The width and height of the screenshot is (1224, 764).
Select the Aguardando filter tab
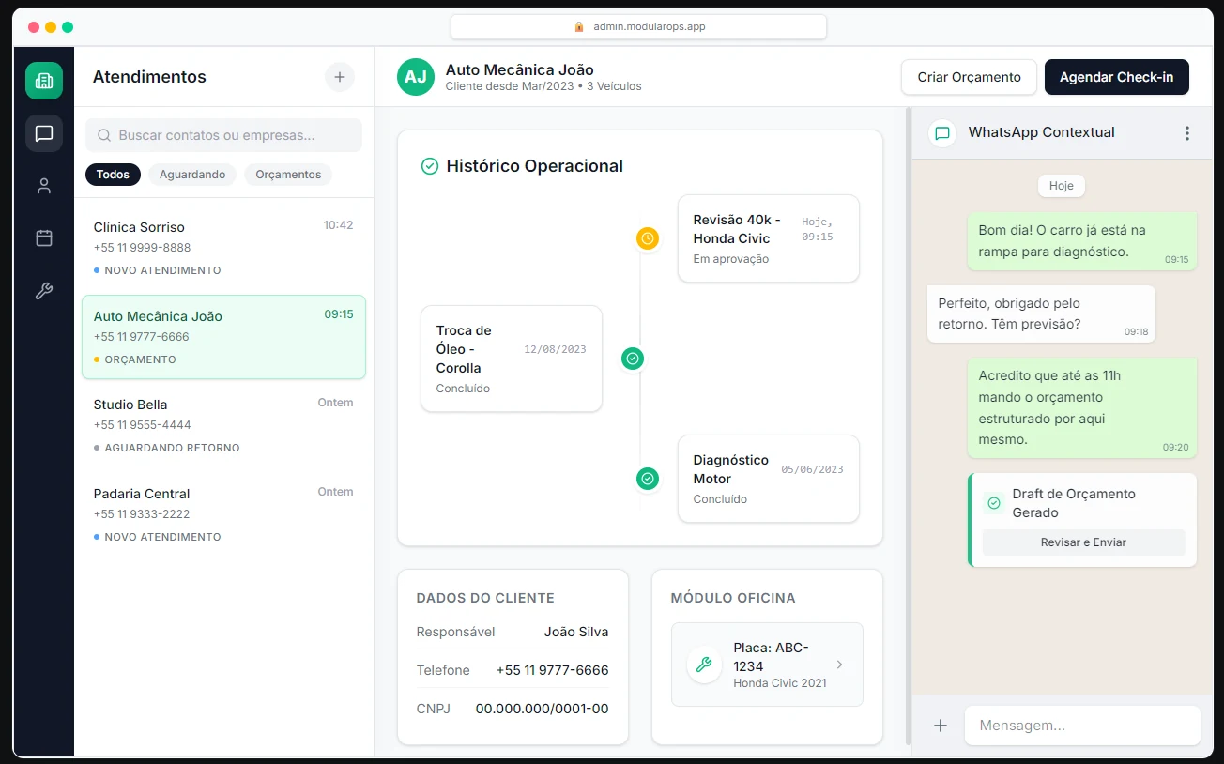tap(192, 175)
